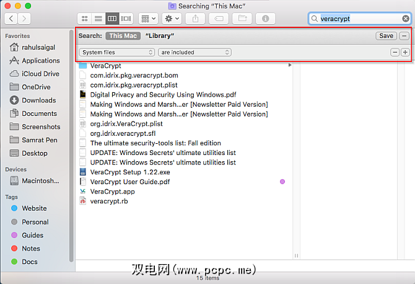Screen dimensions: 415x284
Task: Switch to list view in toolbar
Action: pos(99,19)
